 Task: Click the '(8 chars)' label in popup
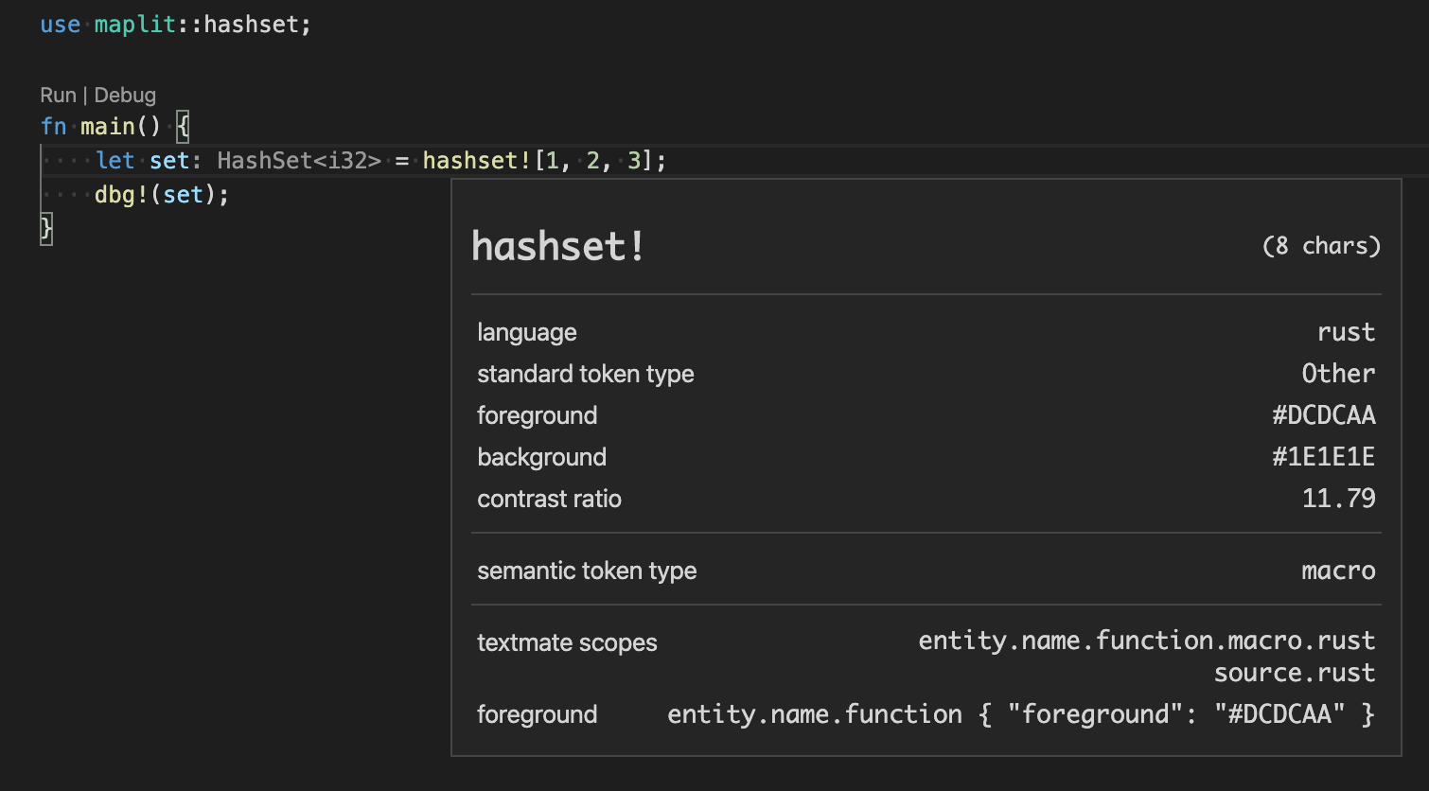coord(1321,246)
